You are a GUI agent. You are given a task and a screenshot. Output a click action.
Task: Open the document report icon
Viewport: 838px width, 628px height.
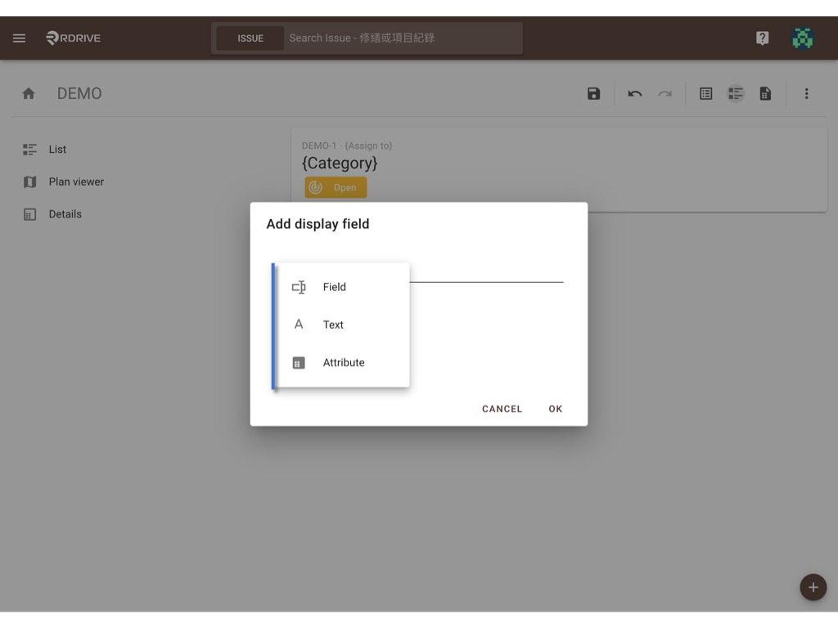765,94
